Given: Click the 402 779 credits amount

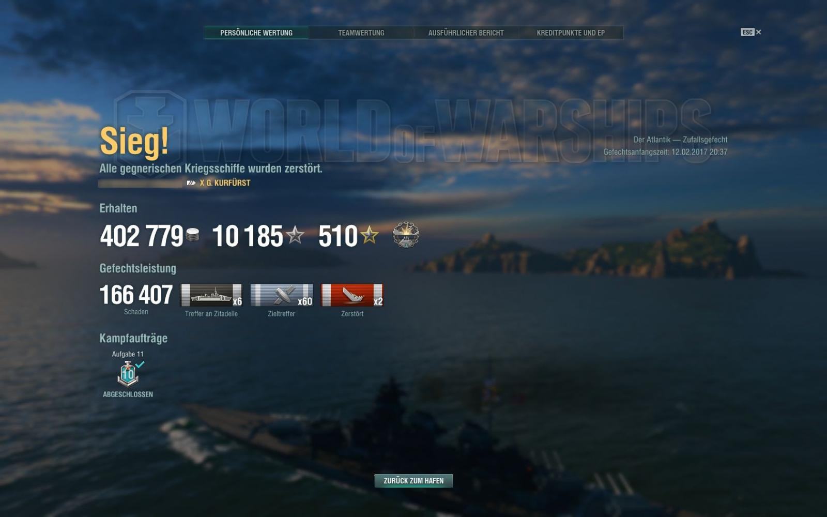Looking at the screenshot, I should [x=142, y=236].
